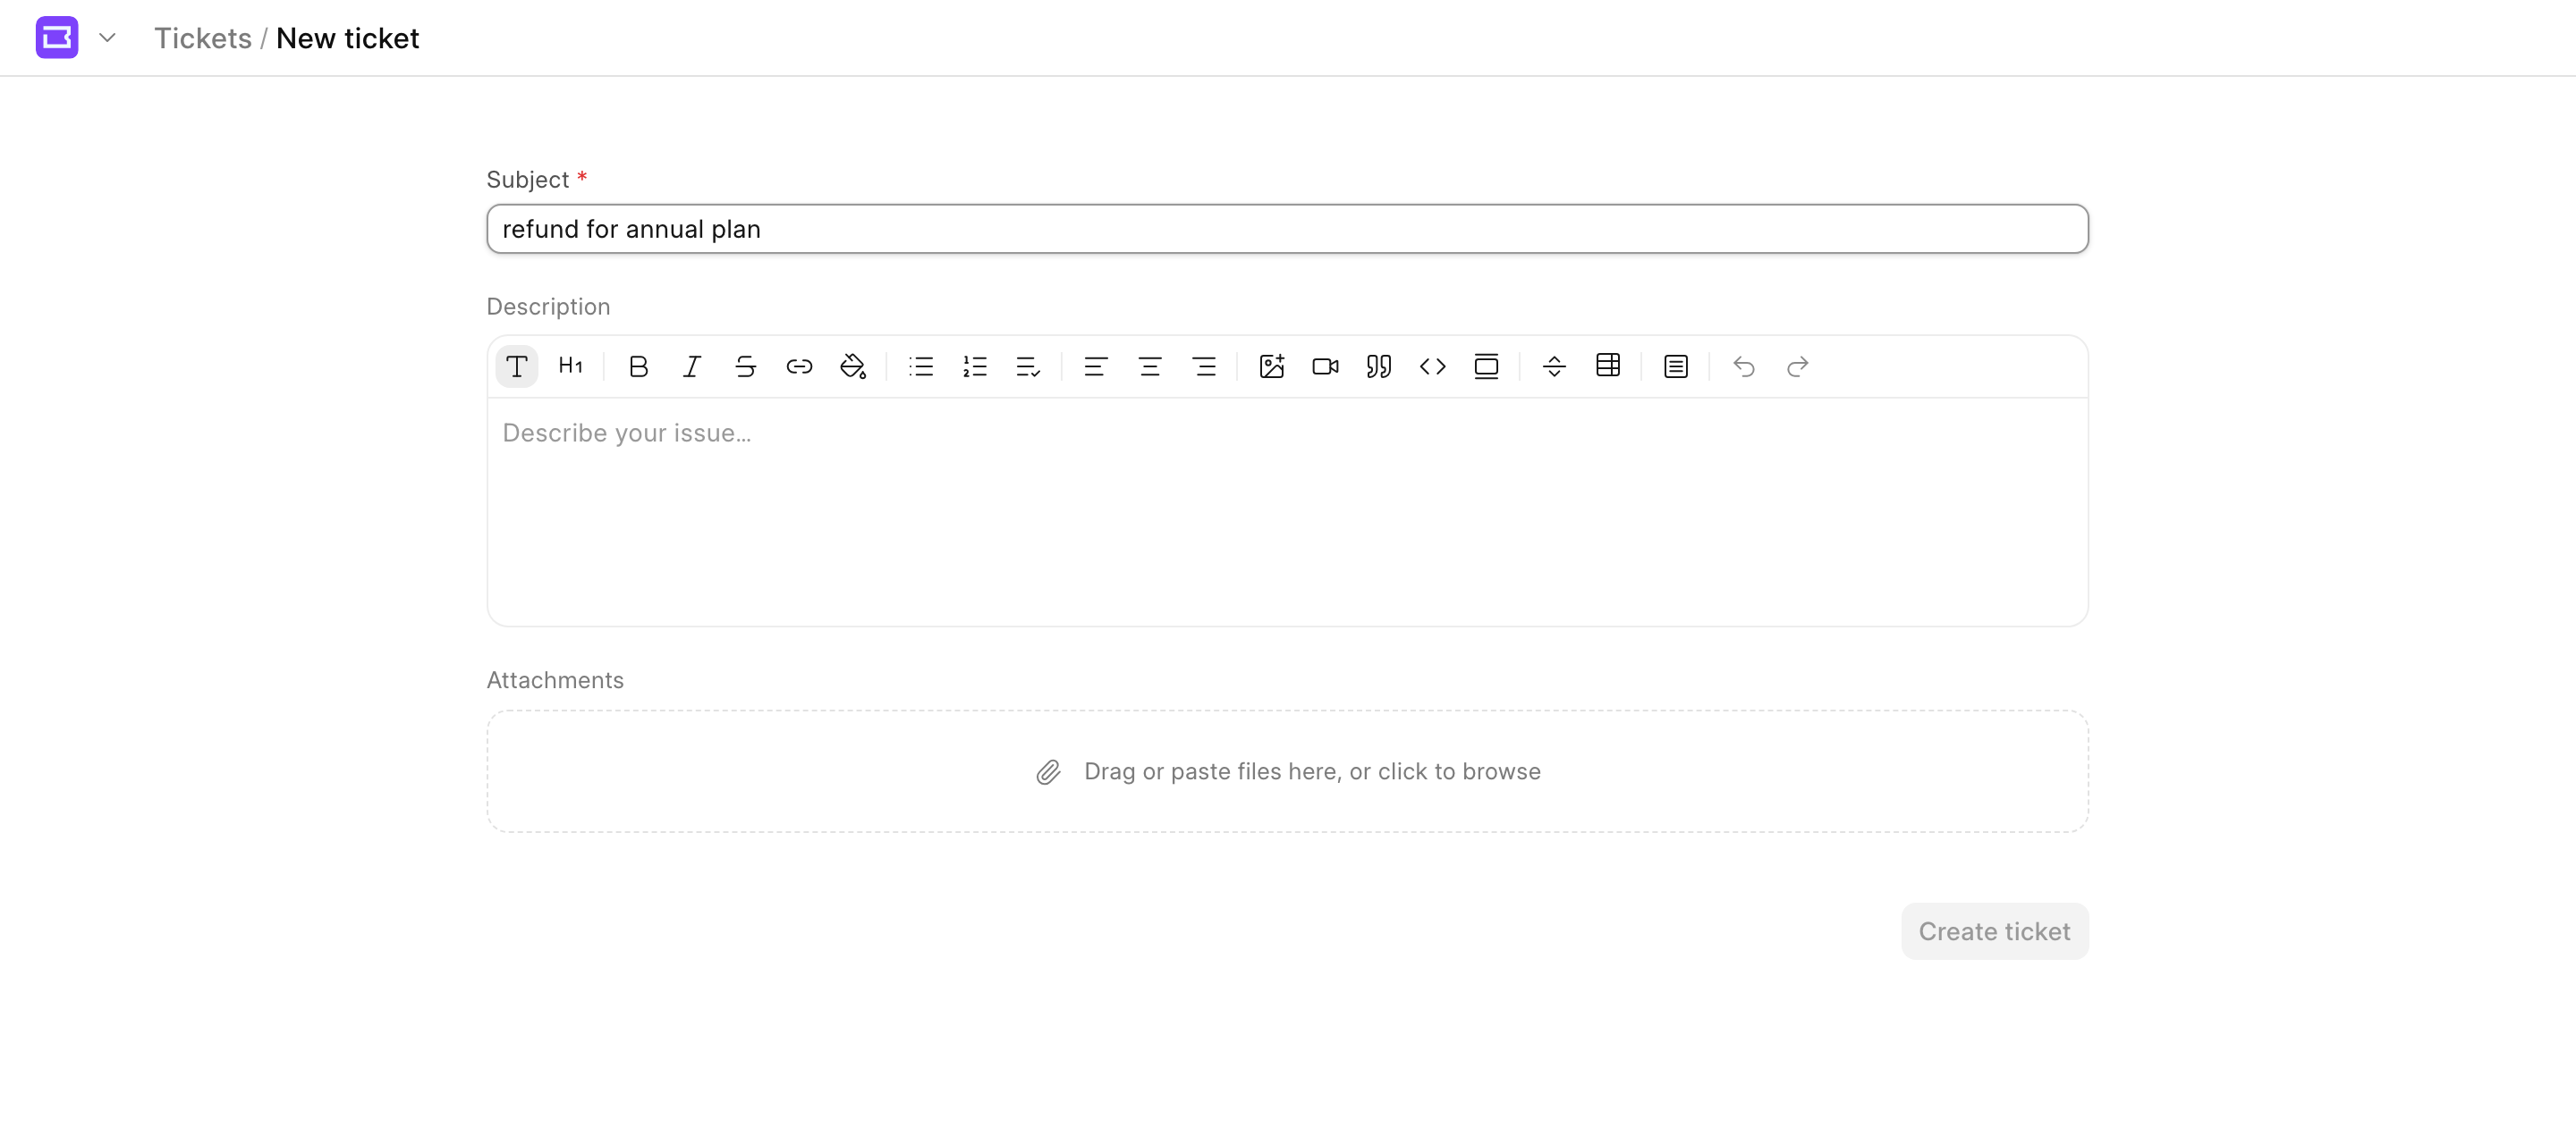Insert a block quote
This screenshot has width=2576, height=1144.
pos(1379,366)
